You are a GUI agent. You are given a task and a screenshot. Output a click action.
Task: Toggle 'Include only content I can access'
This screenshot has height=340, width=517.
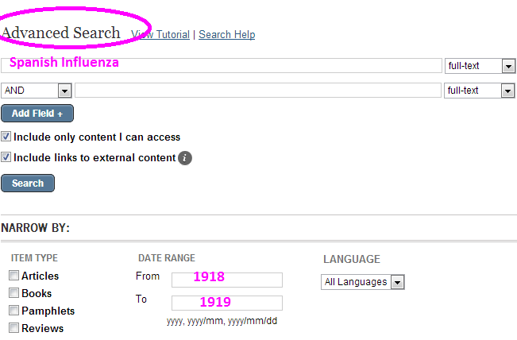pyautogui.click(x=6, y=137)
